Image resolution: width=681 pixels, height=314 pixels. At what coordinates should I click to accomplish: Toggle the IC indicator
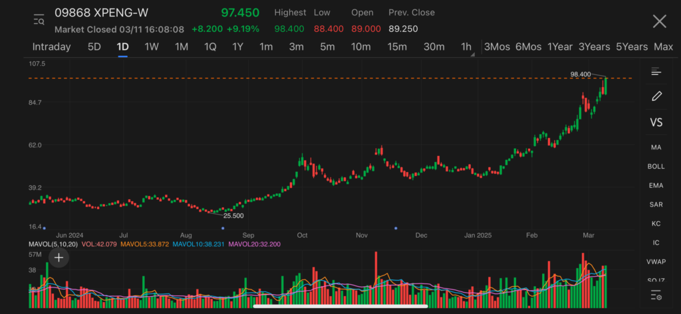(x=656, y=243)
